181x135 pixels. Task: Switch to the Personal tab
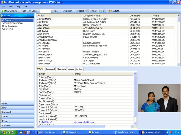[50, 69]
